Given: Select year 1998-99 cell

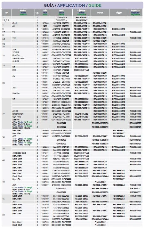Looking at the screenshot, I should [x=45, y=130].
